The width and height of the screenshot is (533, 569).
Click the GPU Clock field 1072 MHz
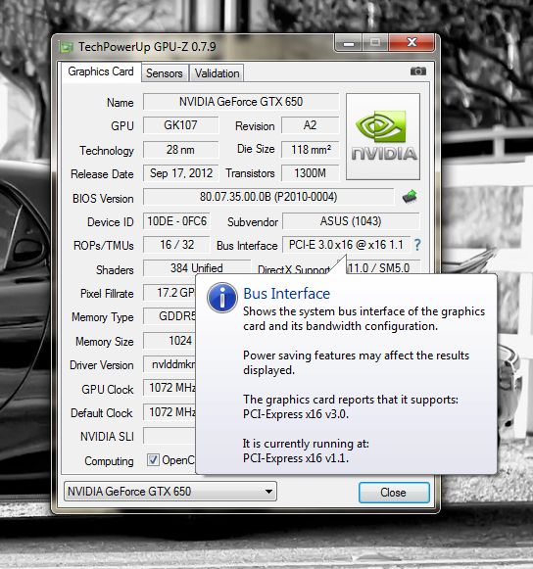(170, 388)
